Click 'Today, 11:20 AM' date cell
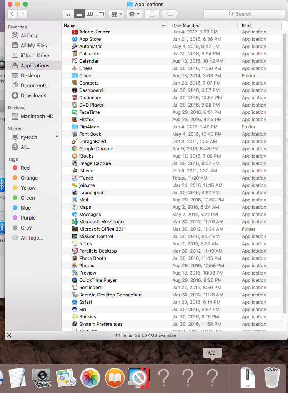 click(x=190, y=178)
